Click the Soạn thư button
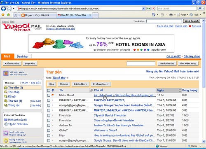The image size is (206, 149). click(30, 63)
